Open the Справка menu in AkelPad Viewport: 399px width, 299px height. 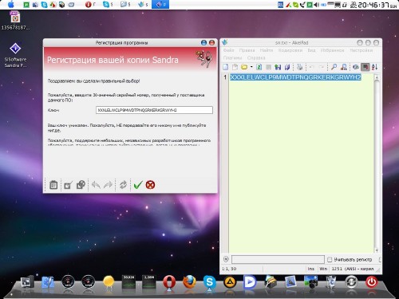tap(256, 57)
